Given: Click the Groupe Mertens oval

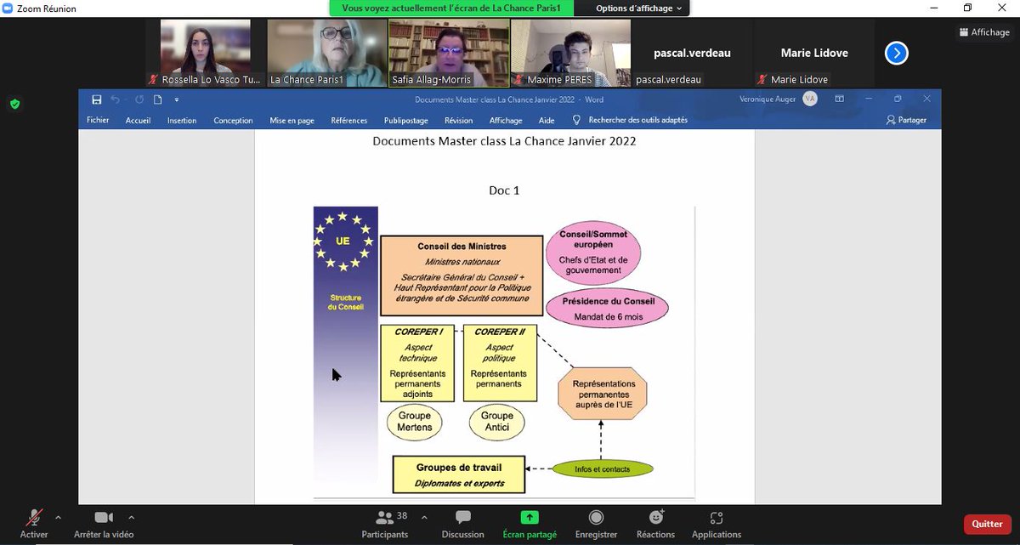Looking at the screenshot, I should [x=415, y=422].
